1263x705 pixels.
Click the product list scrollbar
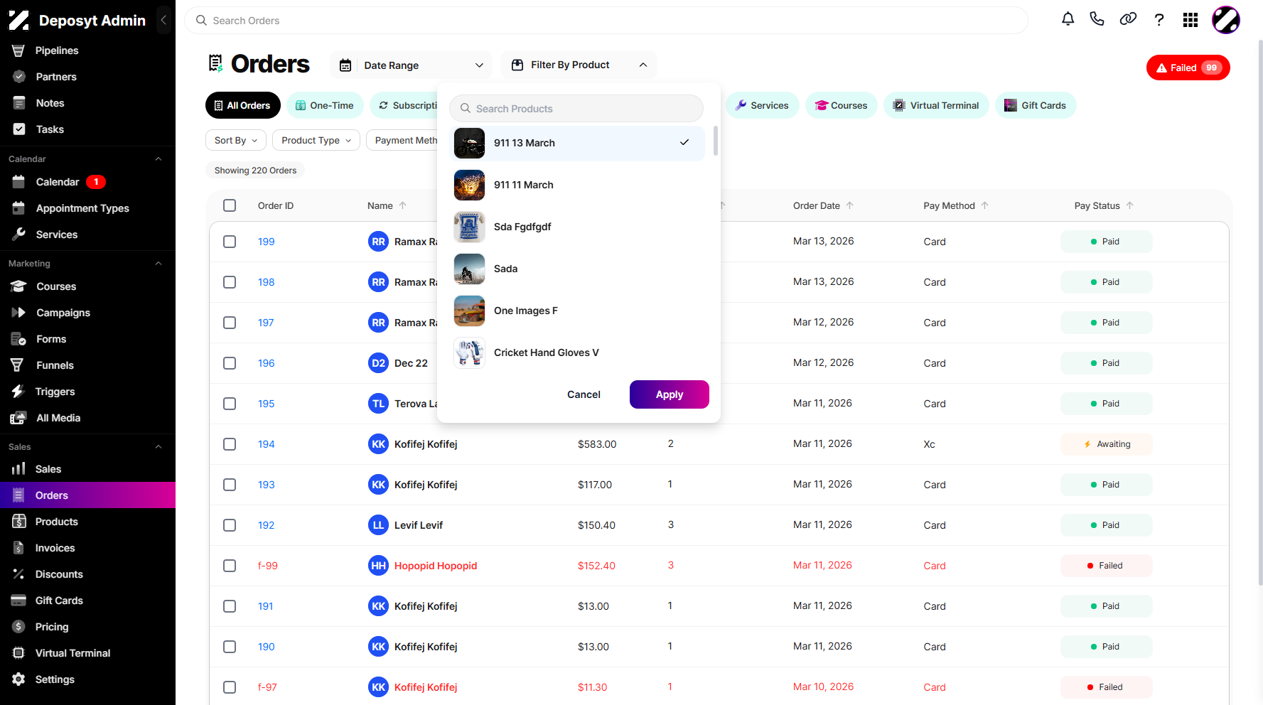pos(715,141)
